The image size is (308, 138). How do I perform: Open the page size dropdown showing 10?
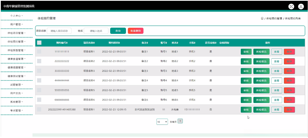pos(162,122)
